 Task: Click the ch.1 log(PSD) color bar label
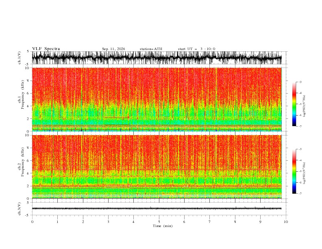305,106
